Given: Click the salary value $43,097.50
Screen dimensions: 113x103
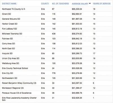Looking at the screenshot, I should (77, 83).
